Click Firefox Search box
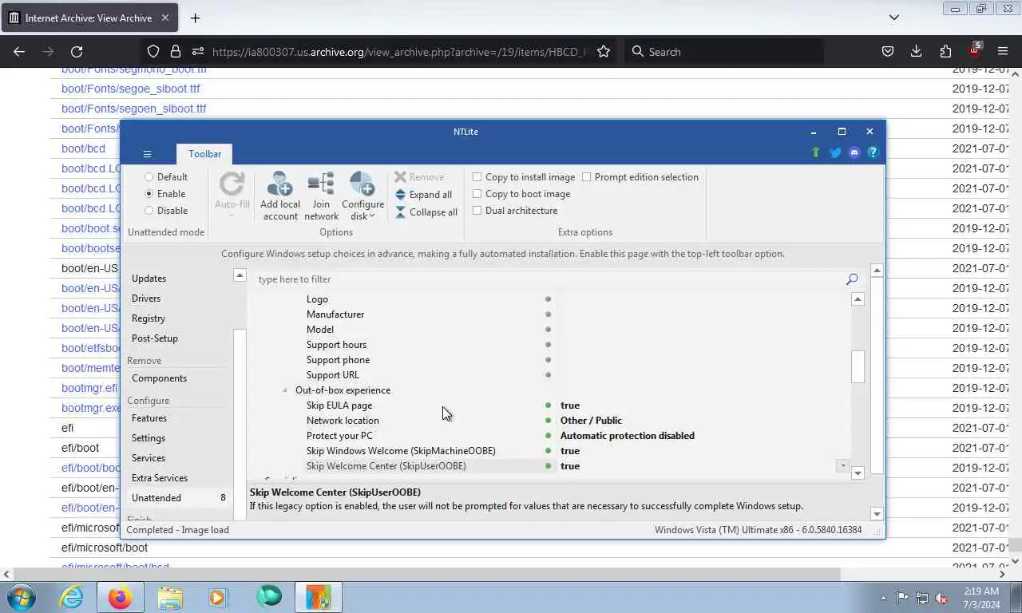The width and height of the screenshot is (1022, 613). tap(723, 51)
